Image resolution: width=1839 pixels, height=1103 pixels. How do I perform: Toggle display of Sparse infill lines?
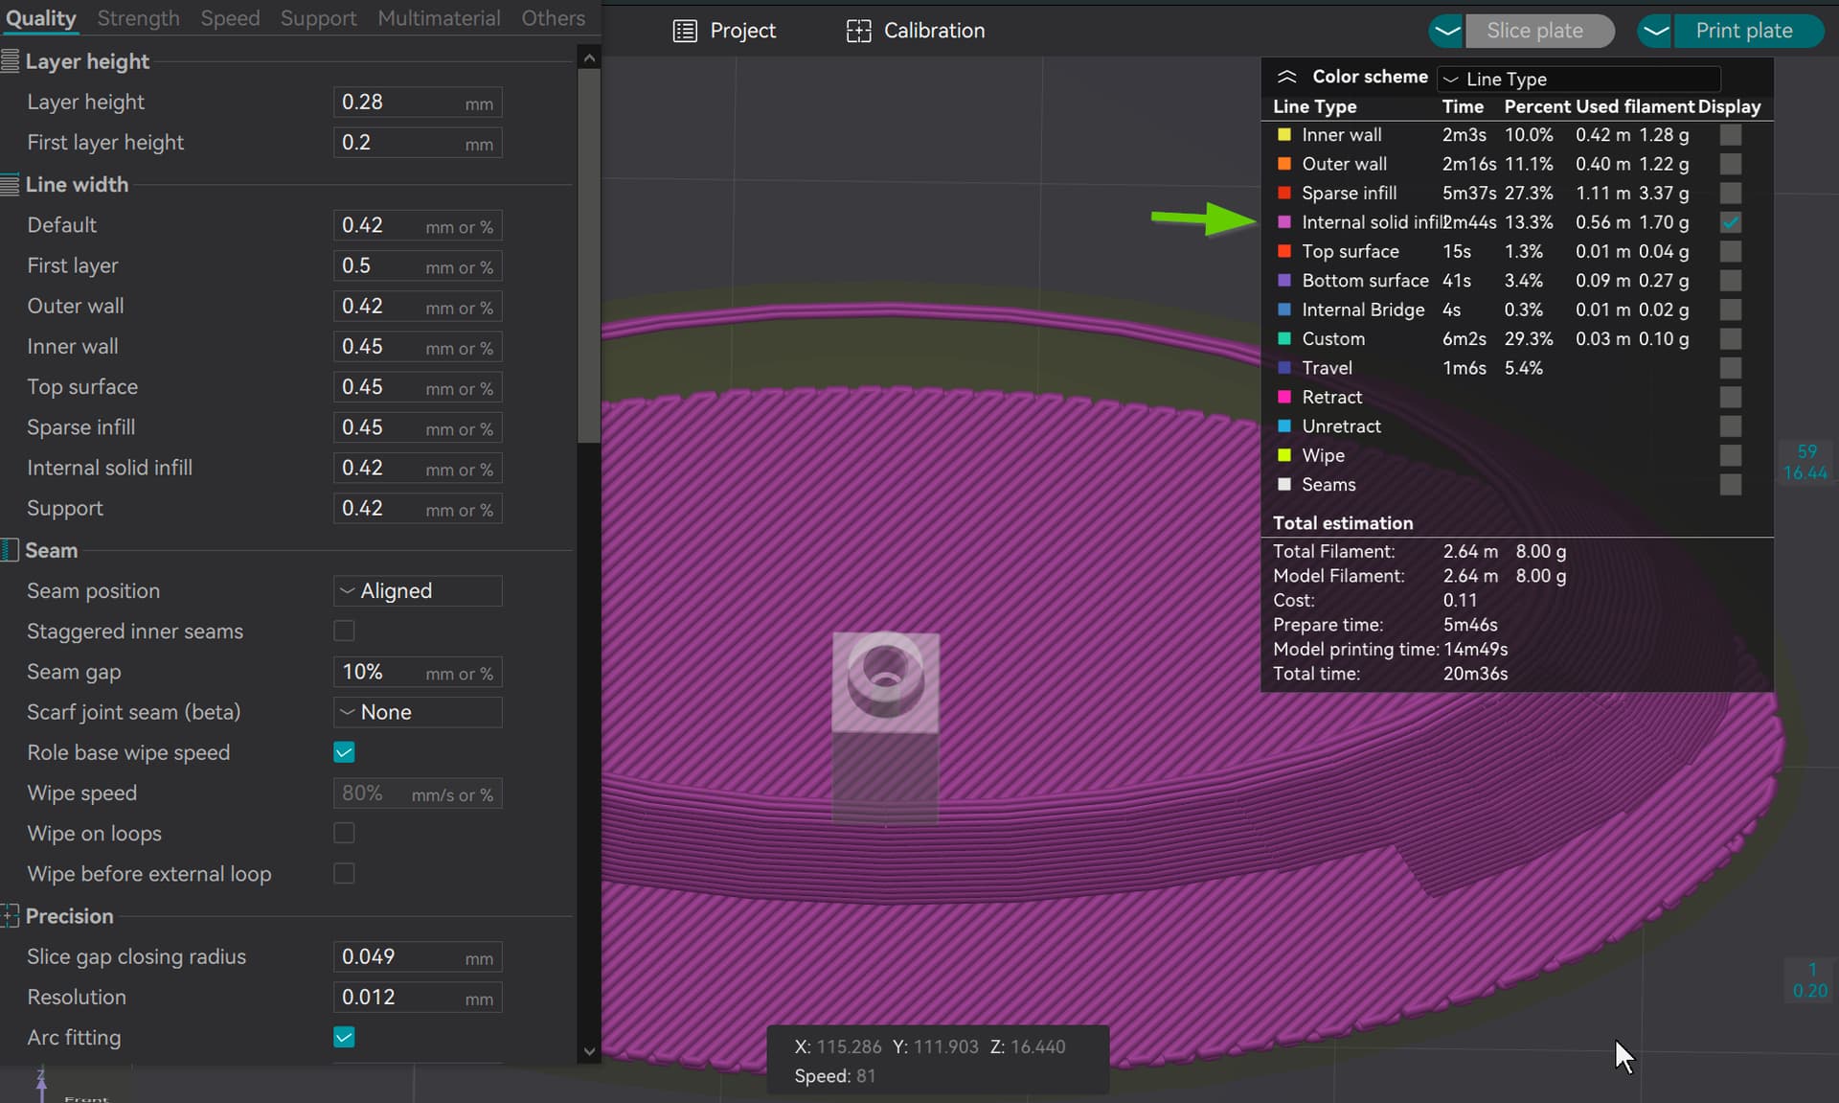(1731, 193)
